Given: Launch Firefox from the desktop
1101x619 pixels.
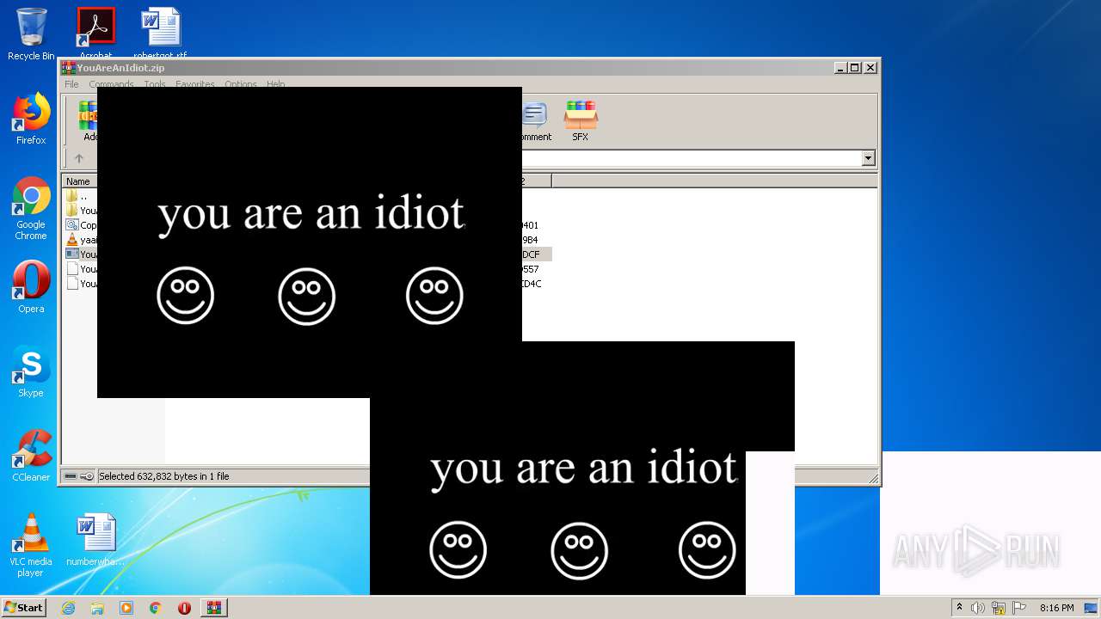Looking at the screenshot, I should [x=31, y=119].
